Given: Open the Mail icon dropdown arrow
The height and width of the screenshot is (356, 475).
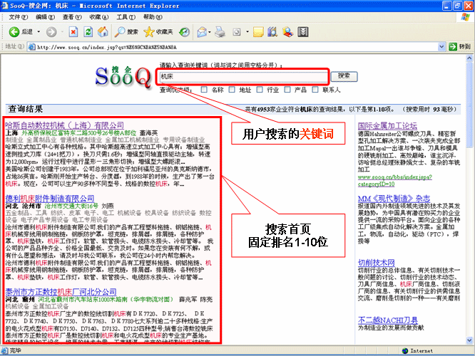Looking at the screenshot, I should (x=210, y=32).
